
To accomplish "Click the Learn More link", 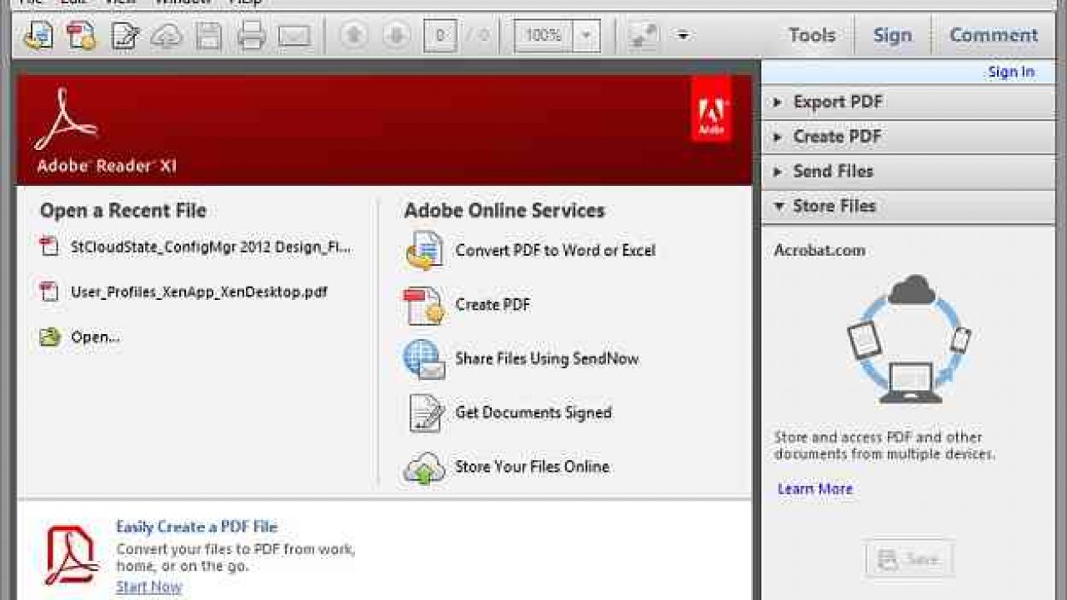I will (815, 489).
